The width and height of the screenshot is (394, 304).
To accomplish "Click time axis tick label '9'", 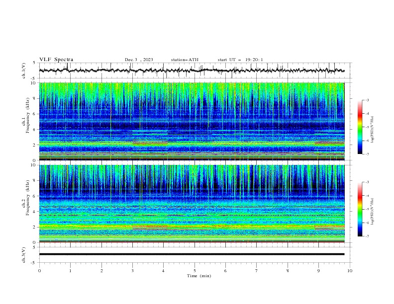I will (318, 271).
